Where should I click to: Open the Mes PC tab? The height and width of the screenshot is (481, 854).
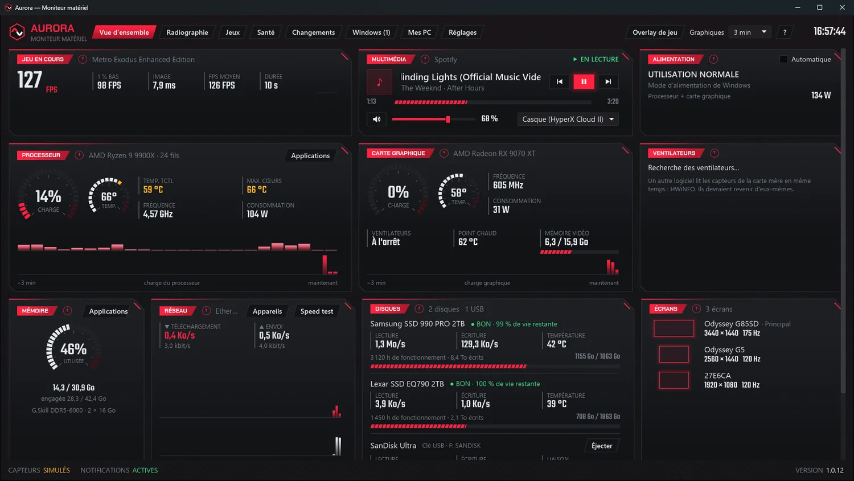click(x=420, y=32)
